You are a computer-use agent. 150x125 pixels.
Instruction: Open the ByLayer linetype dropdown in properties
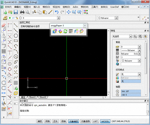pyautogui.click(x=139, y=50)
